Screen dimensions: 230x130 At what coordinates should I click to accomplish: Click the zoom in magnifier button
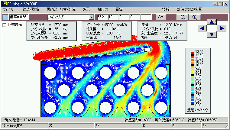pos(195,17)
